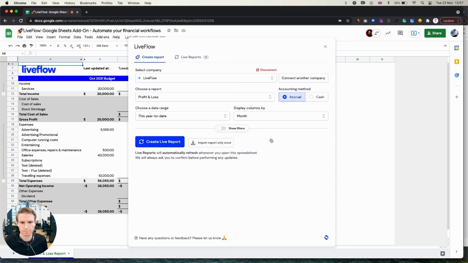The height and width of the screenshot is (263, 468).
Task: Click the redo icon in Sheets toolbar
Action: tap(17, 46)
